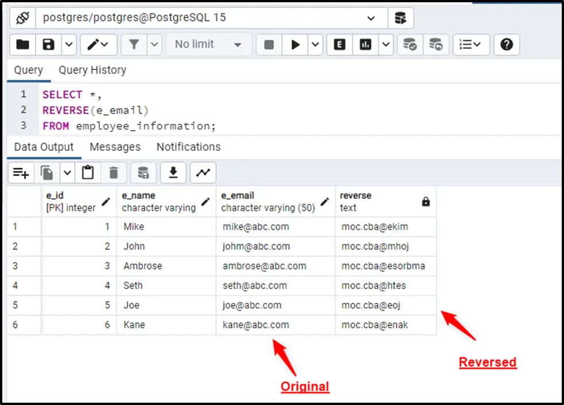564x405 pixels.
Task: Click the Add row icon in Data Output
Action: [x=21, y=172]
